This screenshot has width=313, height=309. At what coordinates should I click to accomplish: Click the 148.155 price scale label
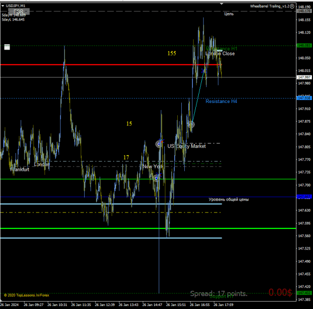coord(304,19)
